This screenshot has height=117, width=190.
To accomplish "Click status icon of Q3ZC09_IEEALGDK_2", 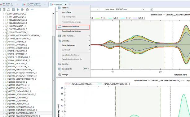I will [7, 82].
